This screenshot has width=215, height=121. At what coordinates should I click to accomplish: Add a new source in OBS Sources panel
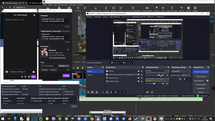[x=107, y=92]
